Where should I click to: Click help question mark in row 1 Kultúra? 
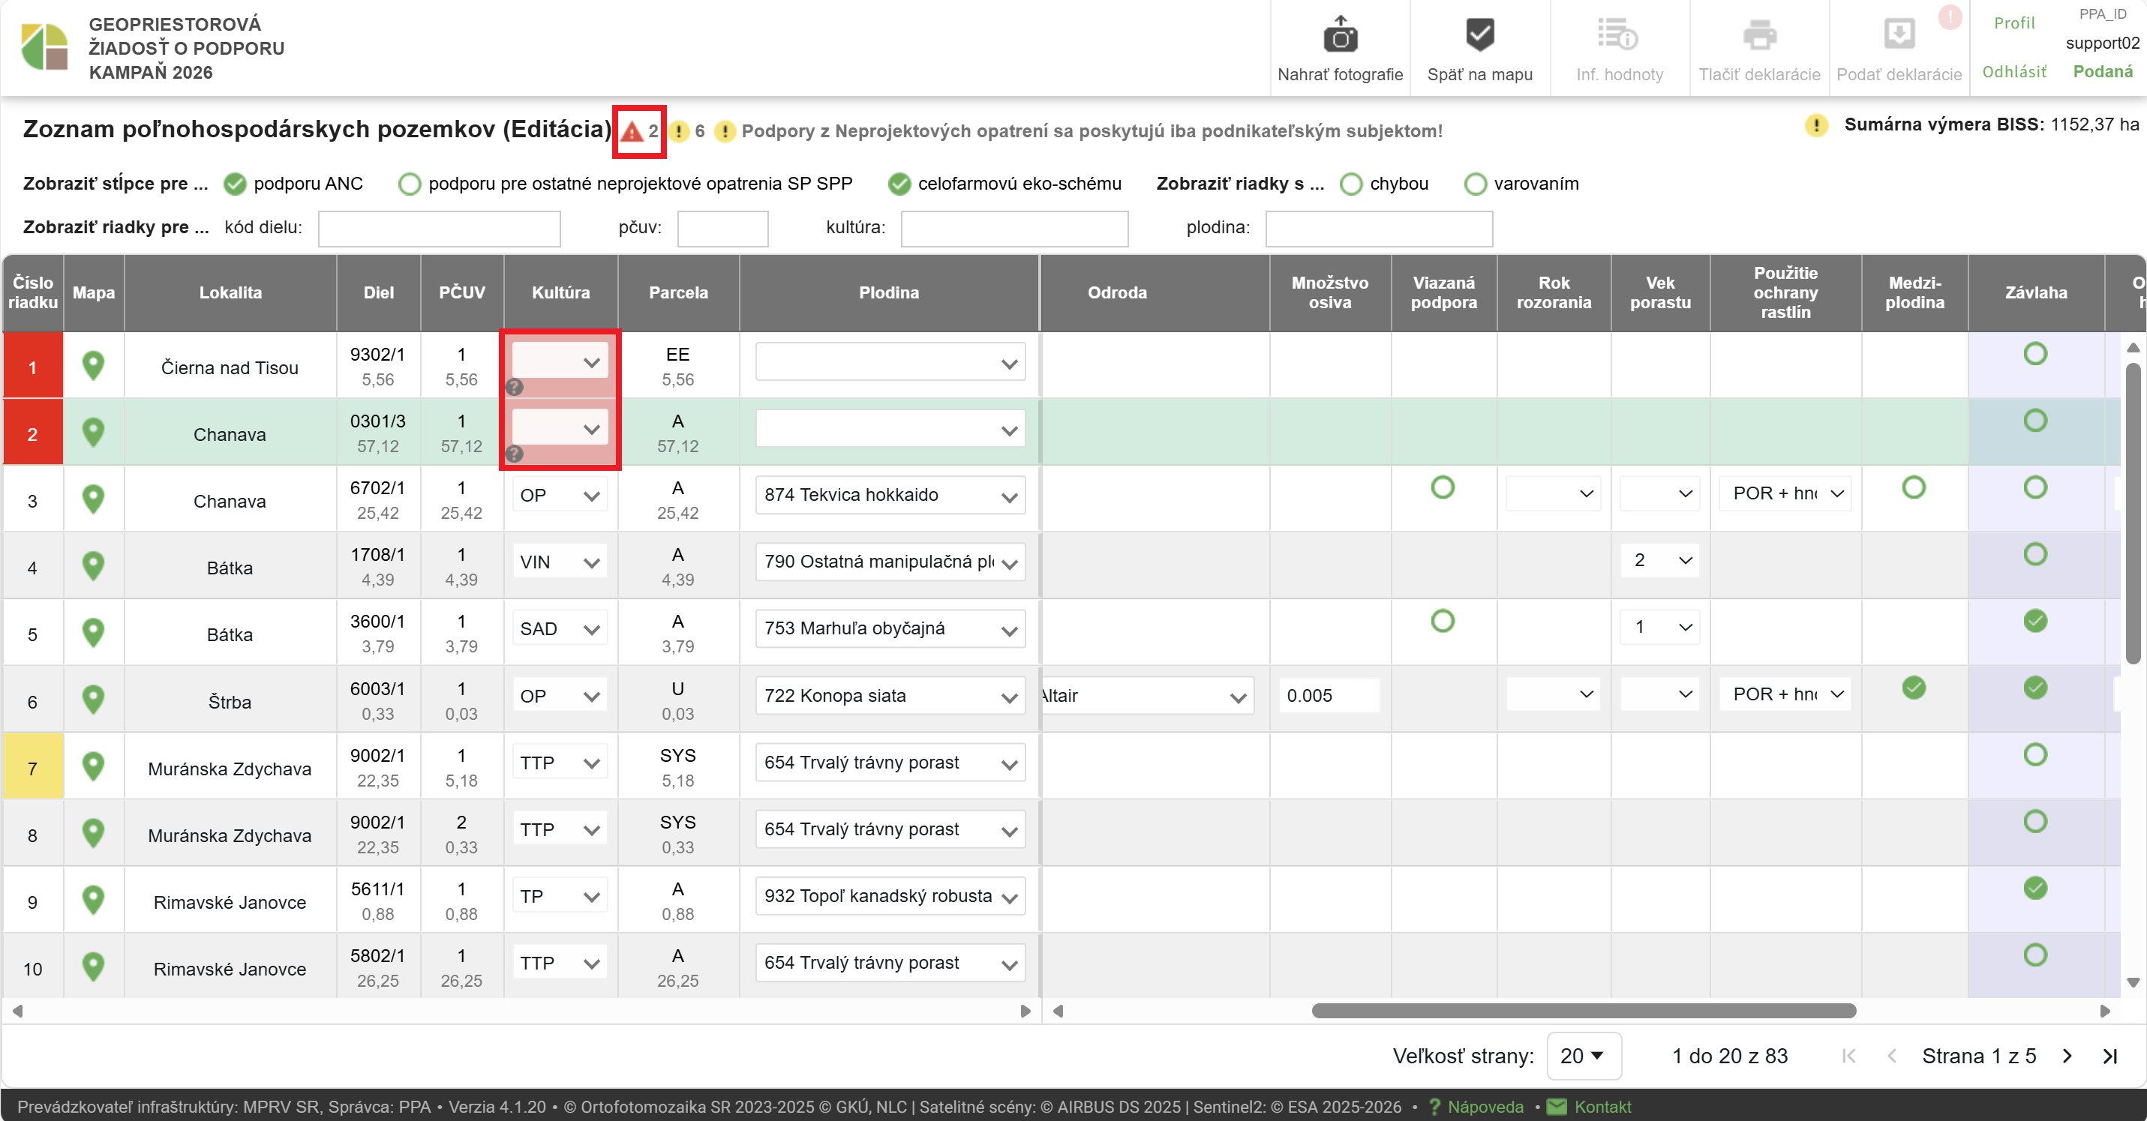(x=515, y=387)
